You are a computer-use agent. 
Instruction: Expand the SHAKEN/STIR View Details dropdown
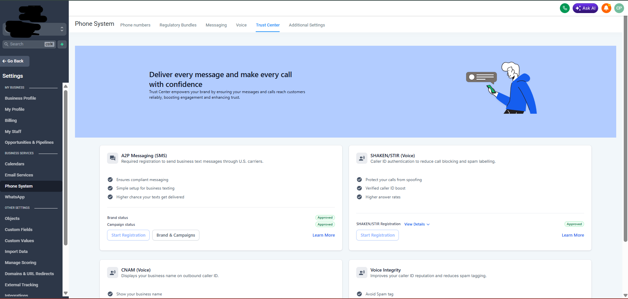417,224
